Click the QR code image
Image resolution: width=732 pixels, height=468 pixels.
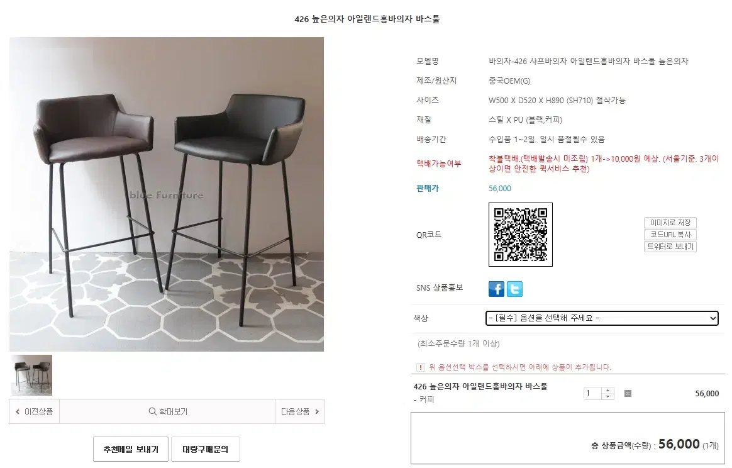(x=521, y=235)
